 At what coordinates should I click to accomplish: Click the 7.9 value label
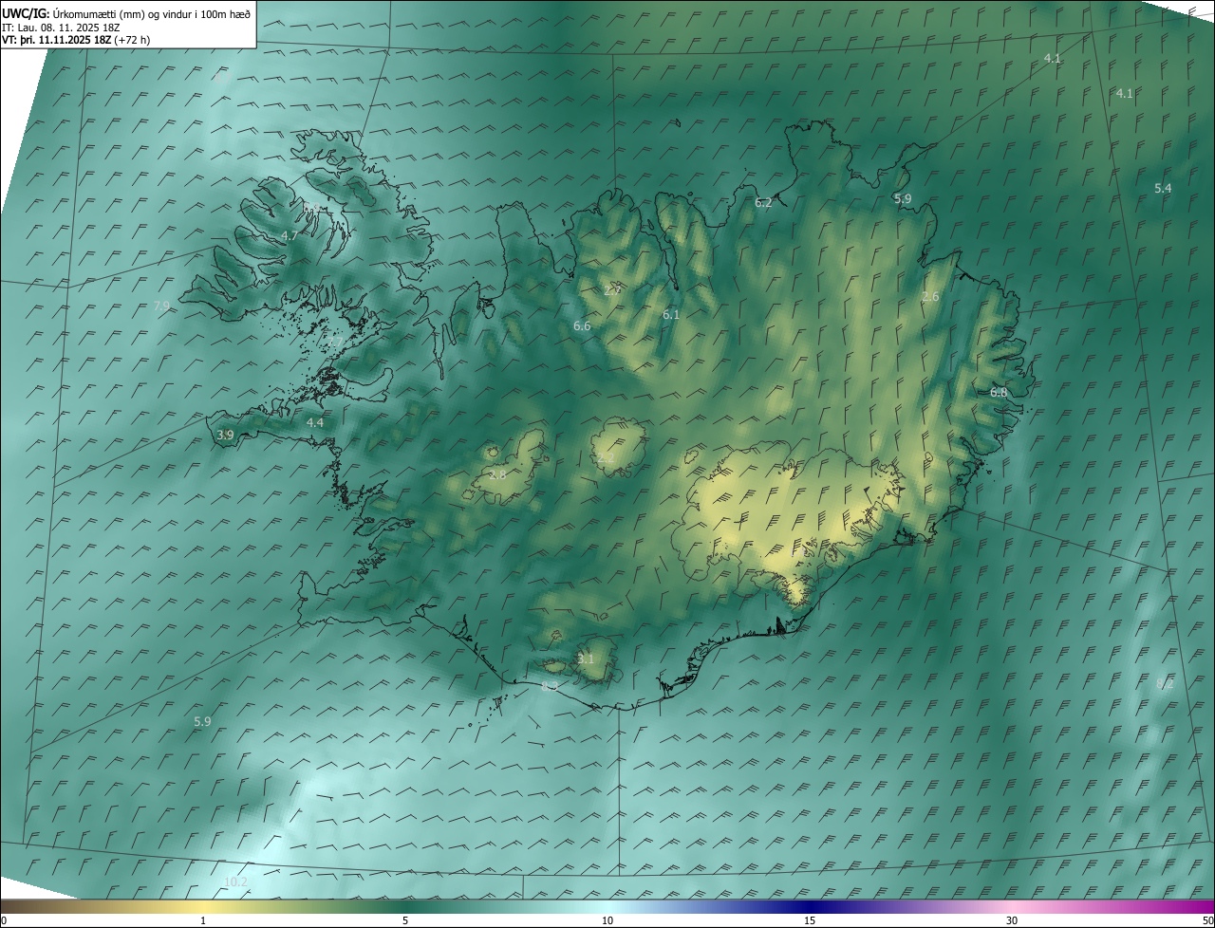[161, 306]
